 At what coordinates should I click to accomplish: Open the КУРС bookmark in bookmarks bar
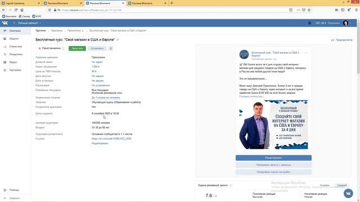point(37,16)
